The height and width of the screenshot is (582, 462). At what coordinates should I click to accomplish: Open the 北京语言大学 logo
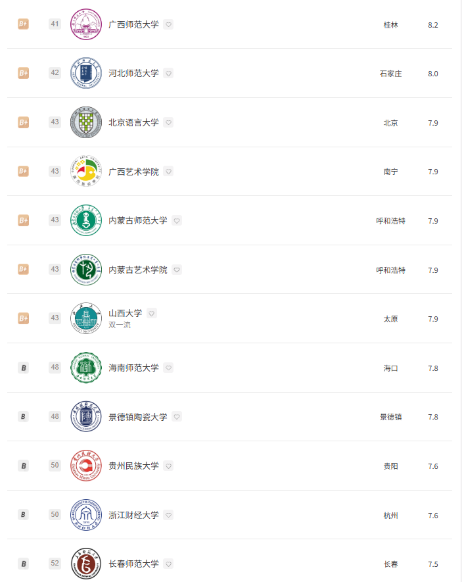coord(86,122)
